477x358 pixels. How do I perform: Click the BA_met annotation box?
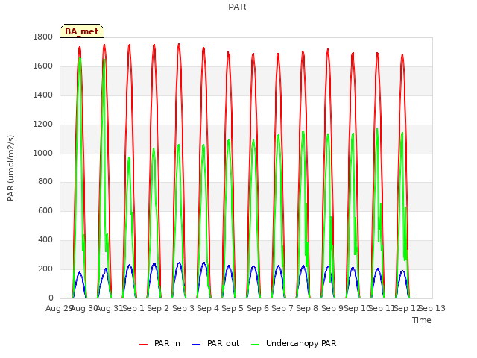coord(82,31)
